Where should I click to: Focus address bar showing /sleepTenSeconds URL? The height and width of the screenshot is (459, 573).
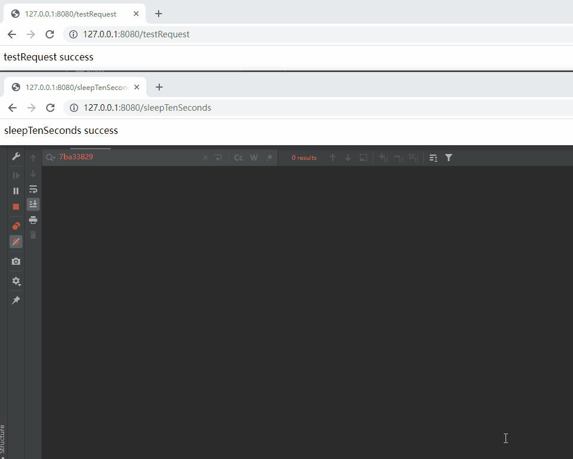[x=318, y=108]
